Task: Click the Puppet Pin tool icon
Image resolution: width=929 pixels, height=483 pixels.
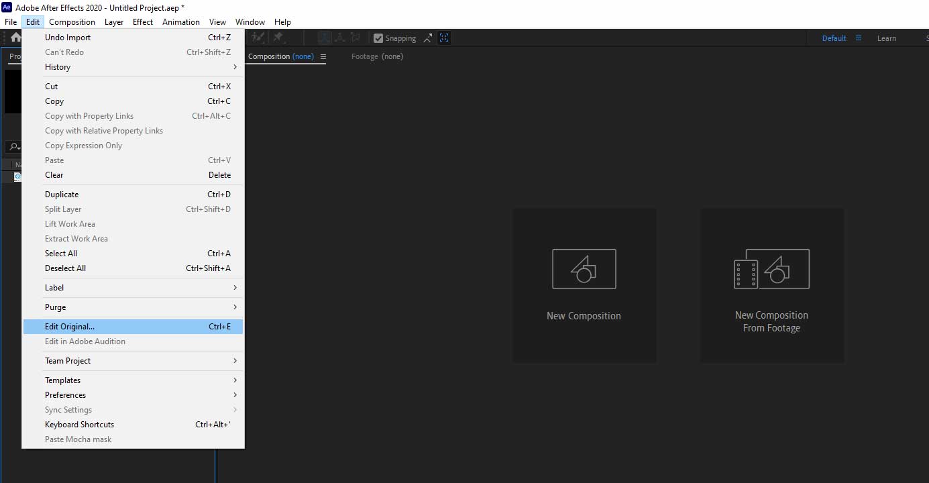Action: click(277, 38)
